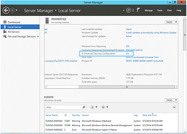Click the forward navigation arrow
The width and height of the screenshot is (187, 134).
tap(12, 10)
